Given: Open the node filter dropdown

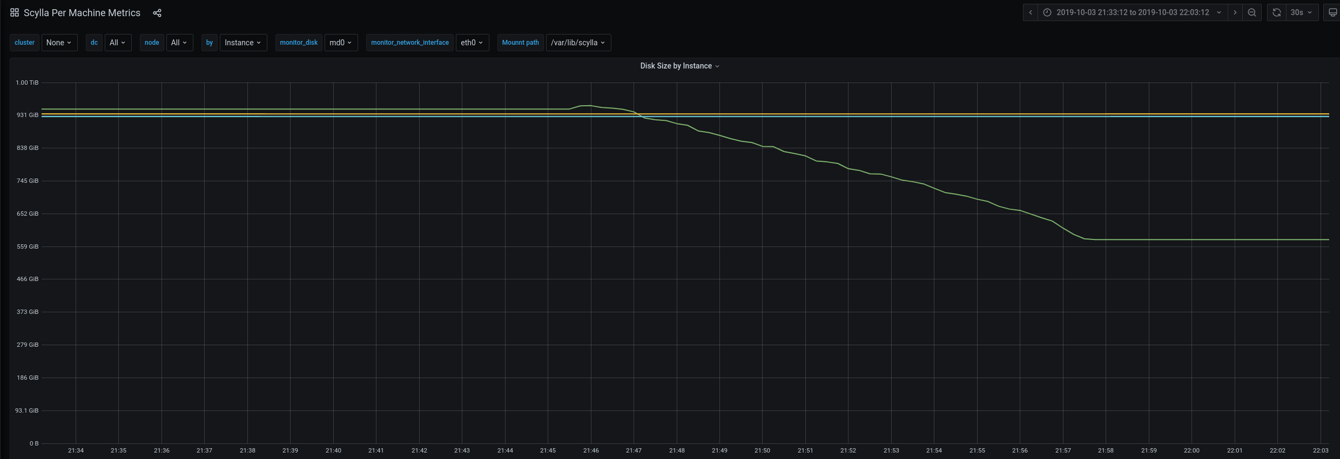Looking at the screenshot, I should [x=179, y=43].
